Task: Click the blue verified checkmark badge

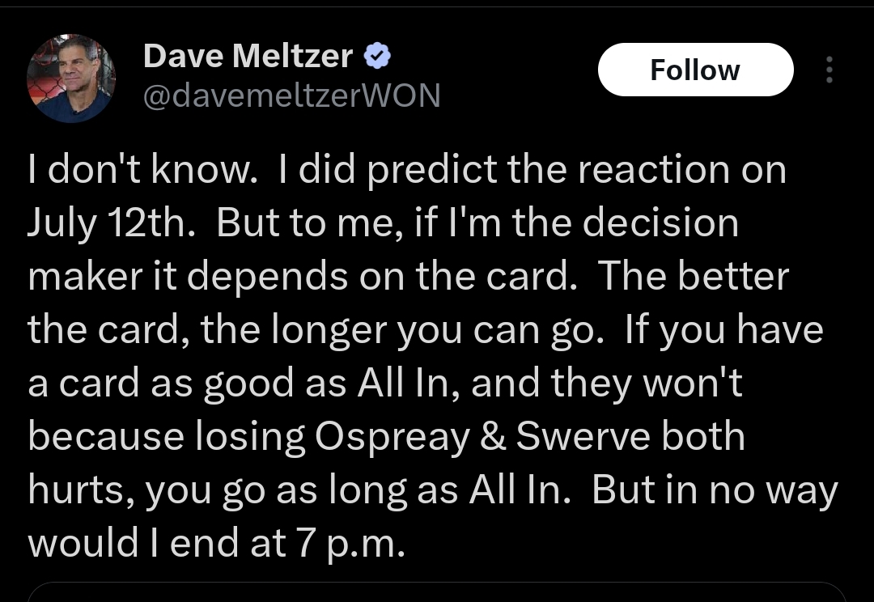Action: [379, 56]
